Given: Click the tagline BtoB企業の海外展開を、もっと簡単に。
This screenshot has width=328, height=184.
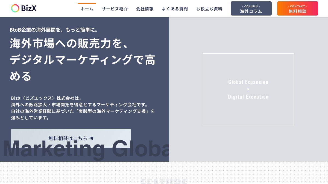Looking at the screenshot, I should point(54,30).
